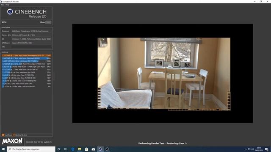
Task: Click the orange Your Score legend swatch
Action: click(x=3, y=135)
